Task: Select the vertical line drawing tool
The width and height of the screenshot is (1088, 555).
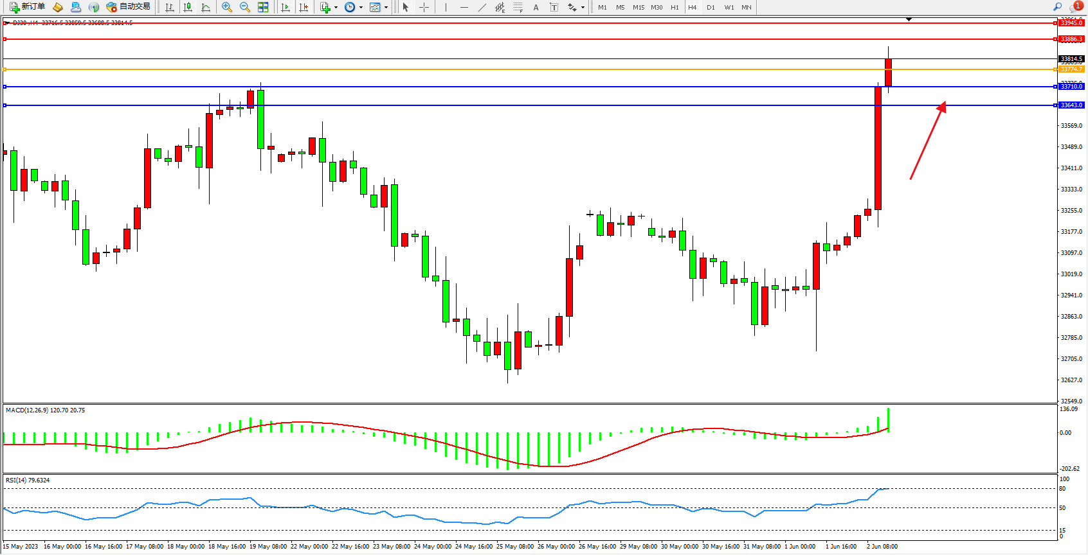Action: point(446,7)
